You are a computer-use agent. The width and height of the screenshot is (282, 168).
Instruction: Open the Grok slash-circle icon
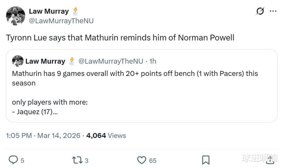pos(260,11)
